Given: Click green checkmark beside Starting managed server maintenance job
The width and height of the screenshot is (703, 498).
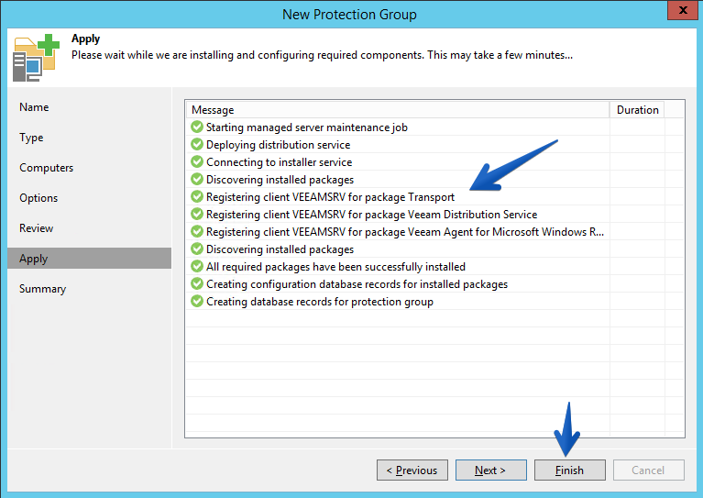Looking at the screenshot, I should 197,127.
